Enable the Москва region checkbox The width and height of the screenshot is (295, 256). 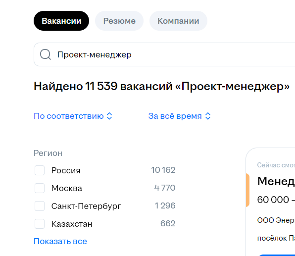click(x=40, y=188)
